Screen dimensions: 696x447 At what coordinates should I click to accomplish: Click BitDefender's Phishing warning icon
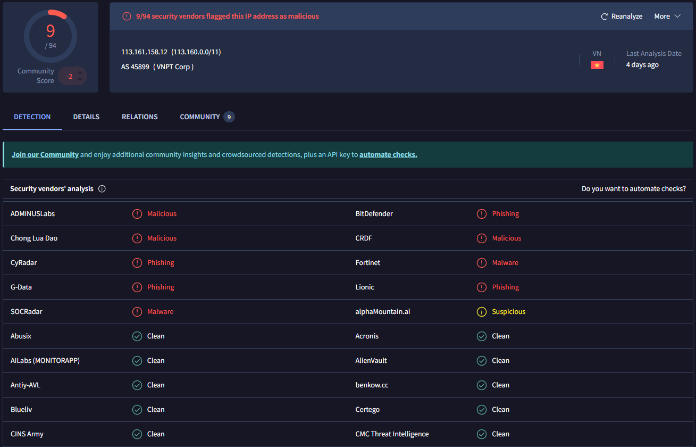click(482, 213)
